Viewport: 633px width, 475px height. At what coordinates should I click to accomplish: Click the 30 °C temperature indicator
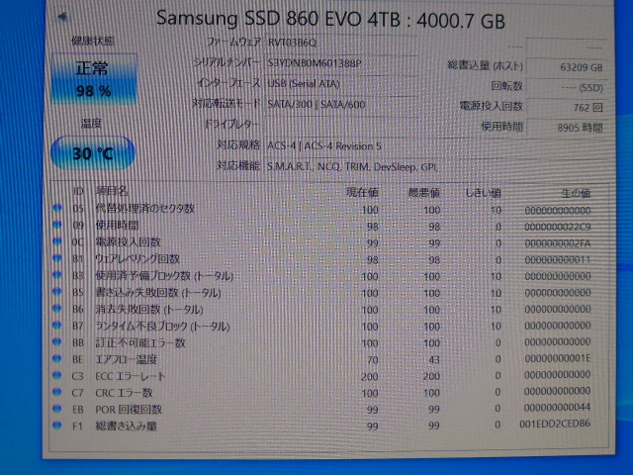pos(93,153)
